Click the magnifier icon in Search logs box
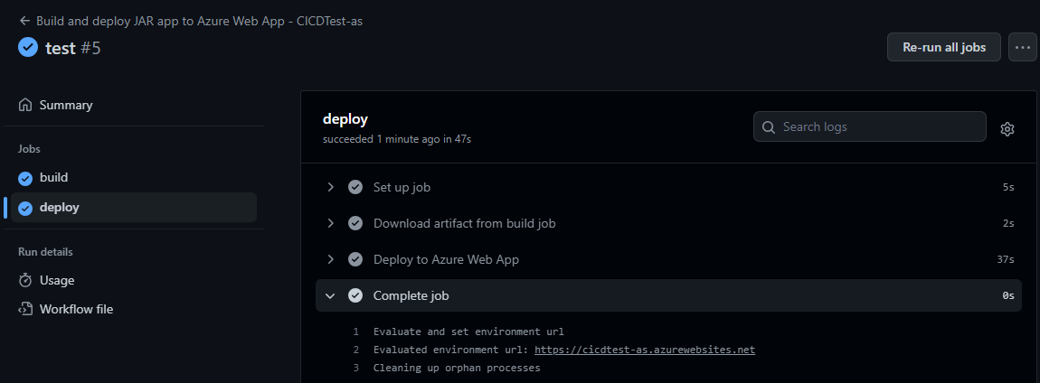Image resolution: width=1040 pixels, height=383 pixels. point(769,127)
